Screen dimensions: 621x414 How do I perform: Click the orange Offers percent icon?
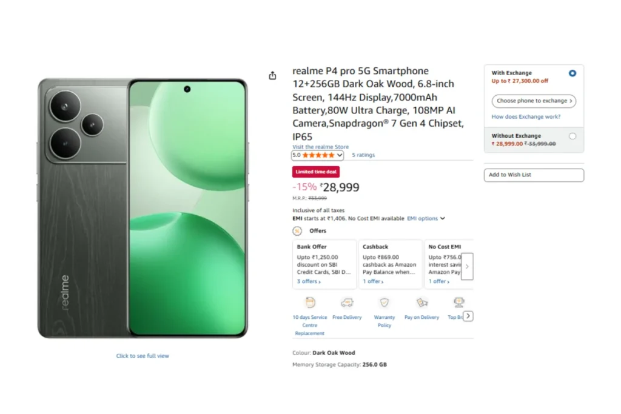click(297, 231)
